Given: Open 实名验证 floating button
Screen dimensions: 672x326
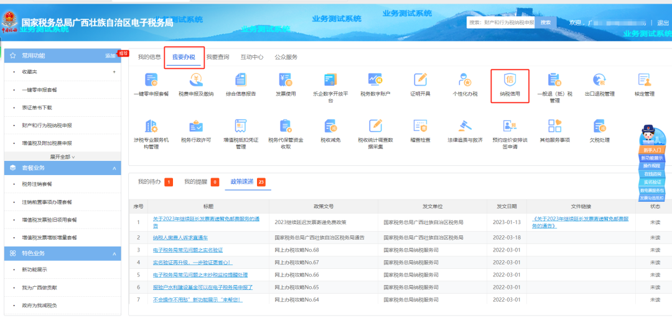Looking at the screenshot, I should pyautogui.click(x=651, y=183).
